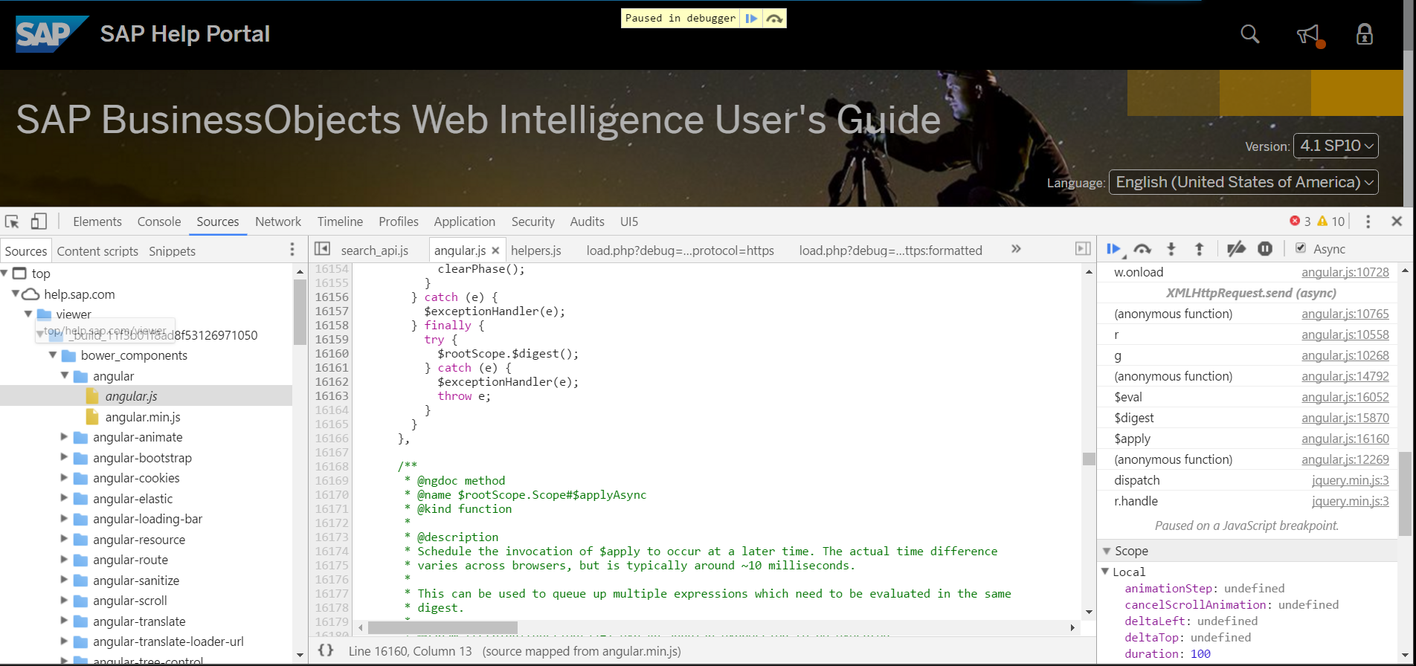
Task: Open Sources navigator more options menu
Action: pyautogui.click(x=292, y=250)
